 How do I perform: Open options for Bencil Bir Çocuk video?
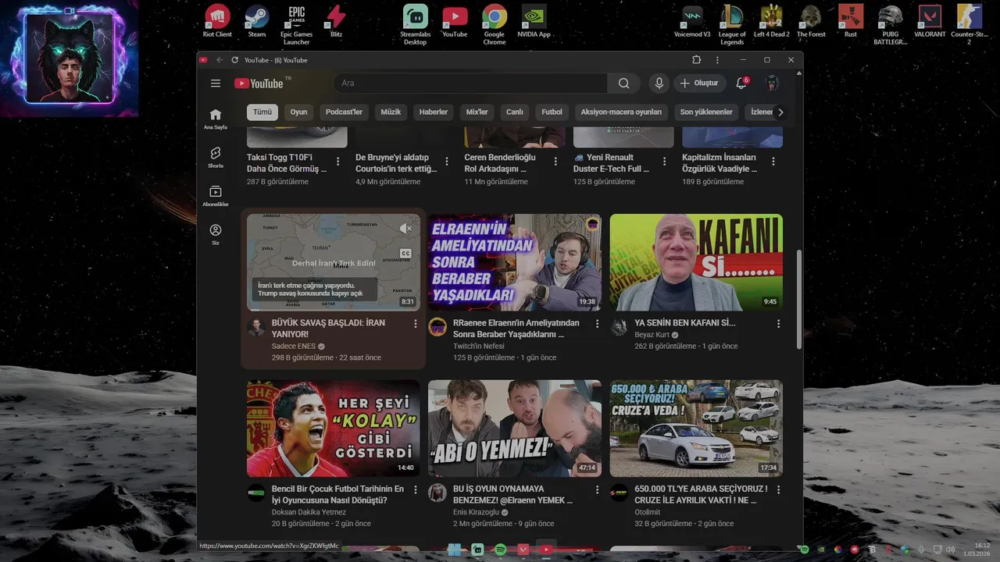pos(415,489)
